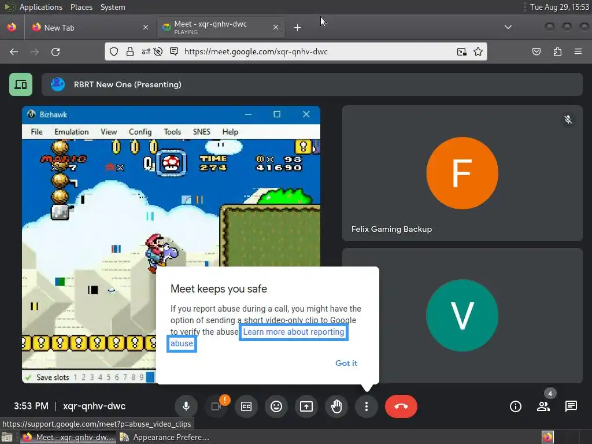Click Bizhawk Config menu in presentation
This screenshot has width=592, height=444.
coord(140,132)
